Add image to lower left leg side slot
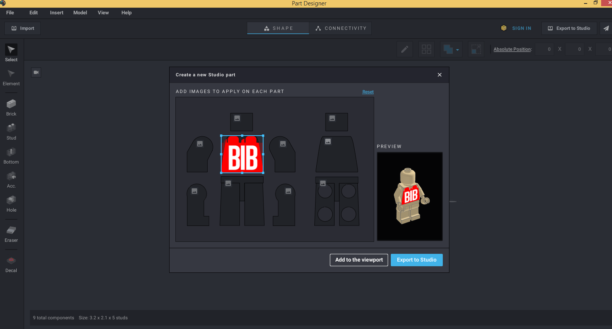Viewport: 612px width, 329px height. point(194,191)
